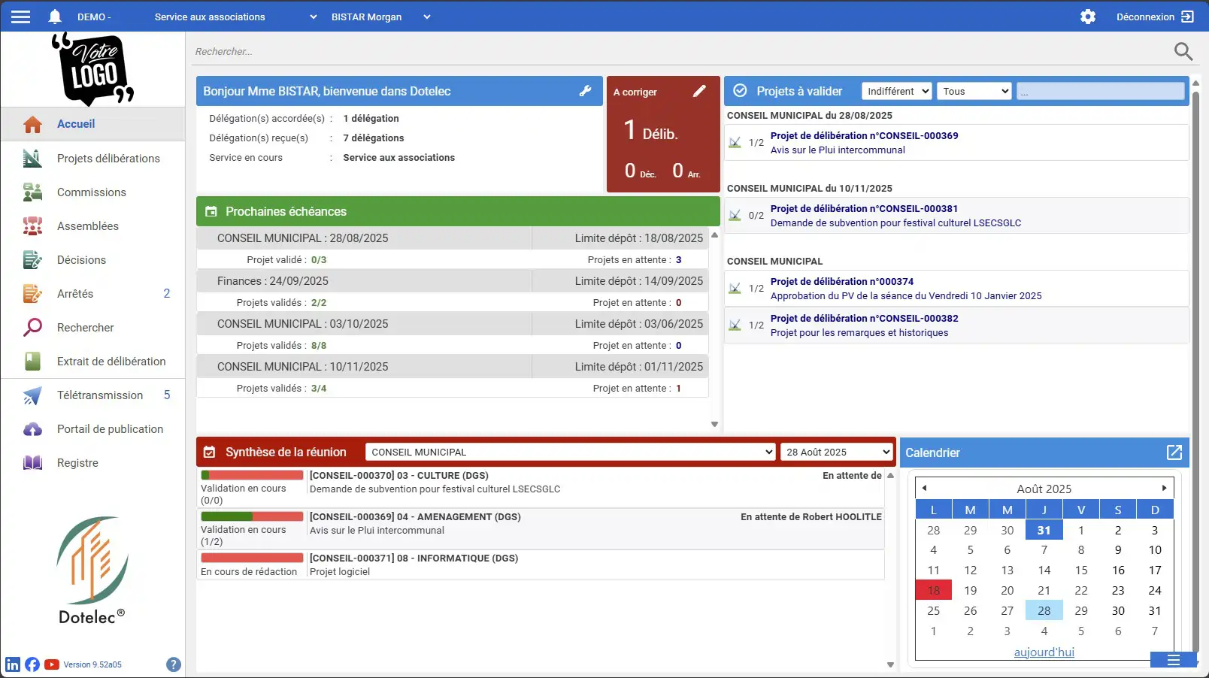Click the notification bell icon
Viewport: 1209px width, 678px height.
pyautogui.click(x=55, y=17)
